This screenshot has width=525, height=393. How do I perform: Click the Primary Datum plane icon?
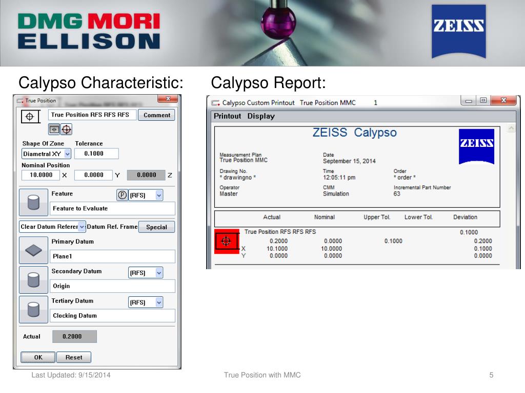(x=33, y=250)
